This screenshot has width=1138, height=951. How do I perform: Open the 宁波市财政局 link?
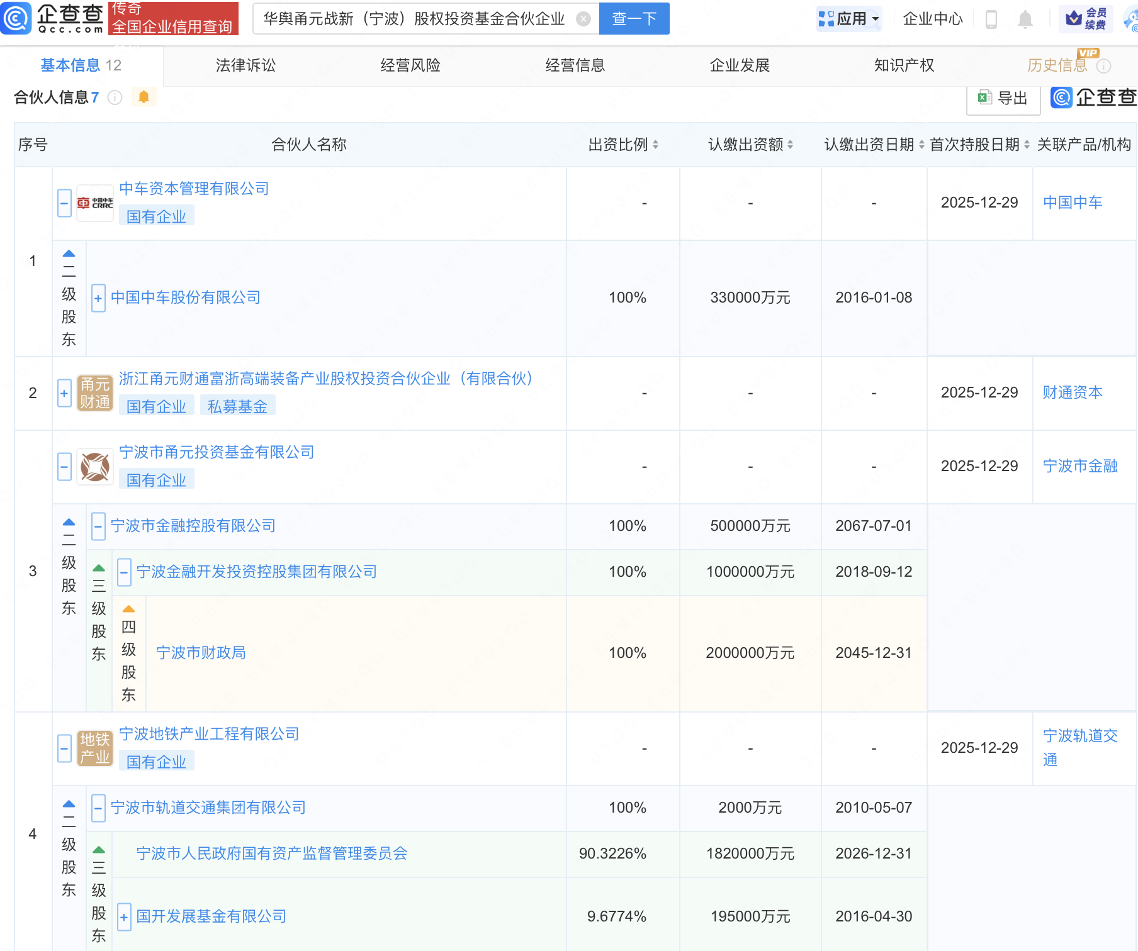(x=201, y=653)
